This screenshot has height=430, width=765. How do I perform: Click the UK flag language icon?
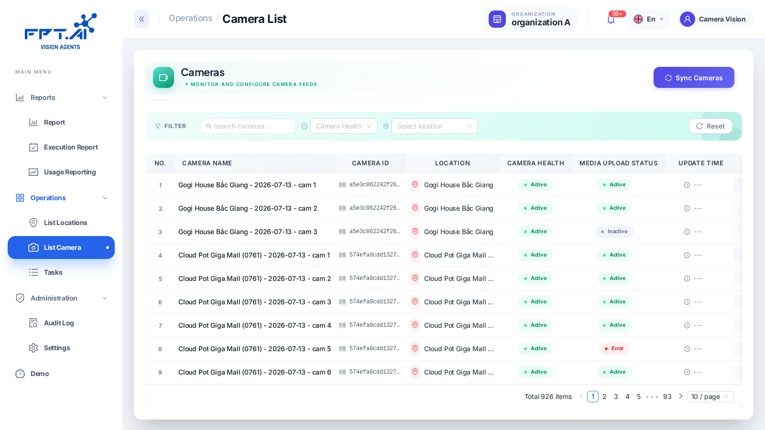[638, 19]
